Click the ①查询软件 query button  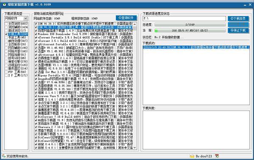pos(126,18)
